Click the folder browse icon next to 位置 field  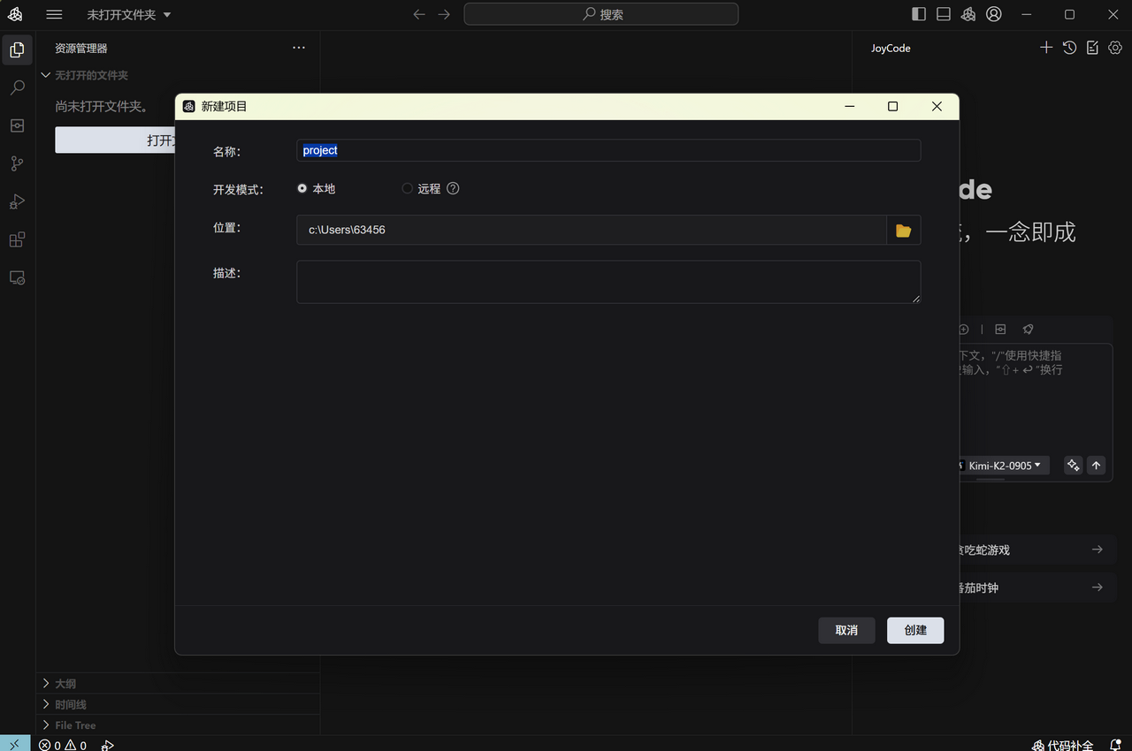coord(903,230)
